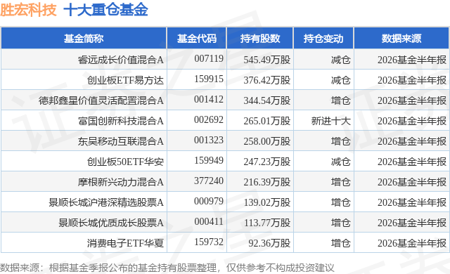The image size is (450, 274).
Task: Select fund 创业板ETF易方达
Action: tap(125, 80)
